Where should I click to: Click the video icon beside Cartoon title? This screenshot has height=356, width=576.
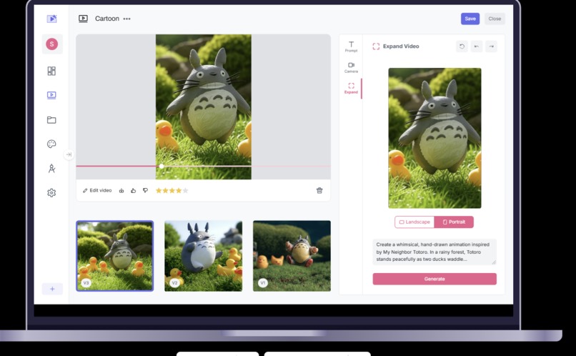(84, 19)
